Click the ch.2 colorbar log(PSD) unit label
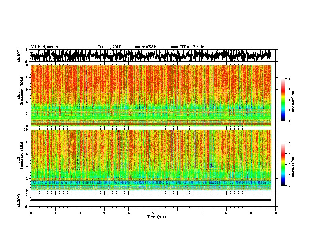 coord(293,166)
